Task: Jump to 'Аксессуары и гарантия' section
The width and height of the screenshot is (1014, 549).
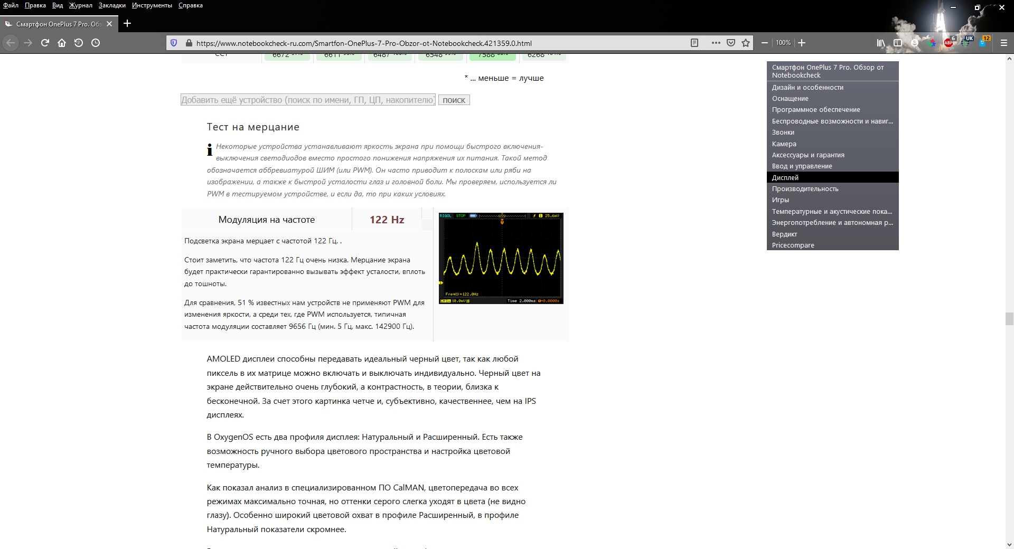Action: (x=808, y=155)
